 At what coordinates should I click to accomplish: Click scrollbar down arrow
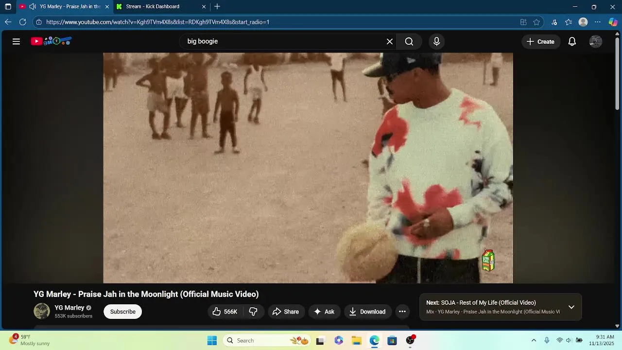tap(618, 326)
